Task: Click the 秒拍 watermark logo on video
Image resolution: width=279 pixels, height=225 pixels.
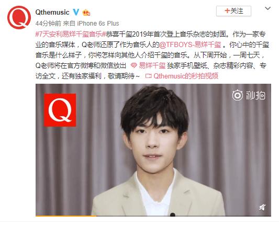Action: coord(249,96)
